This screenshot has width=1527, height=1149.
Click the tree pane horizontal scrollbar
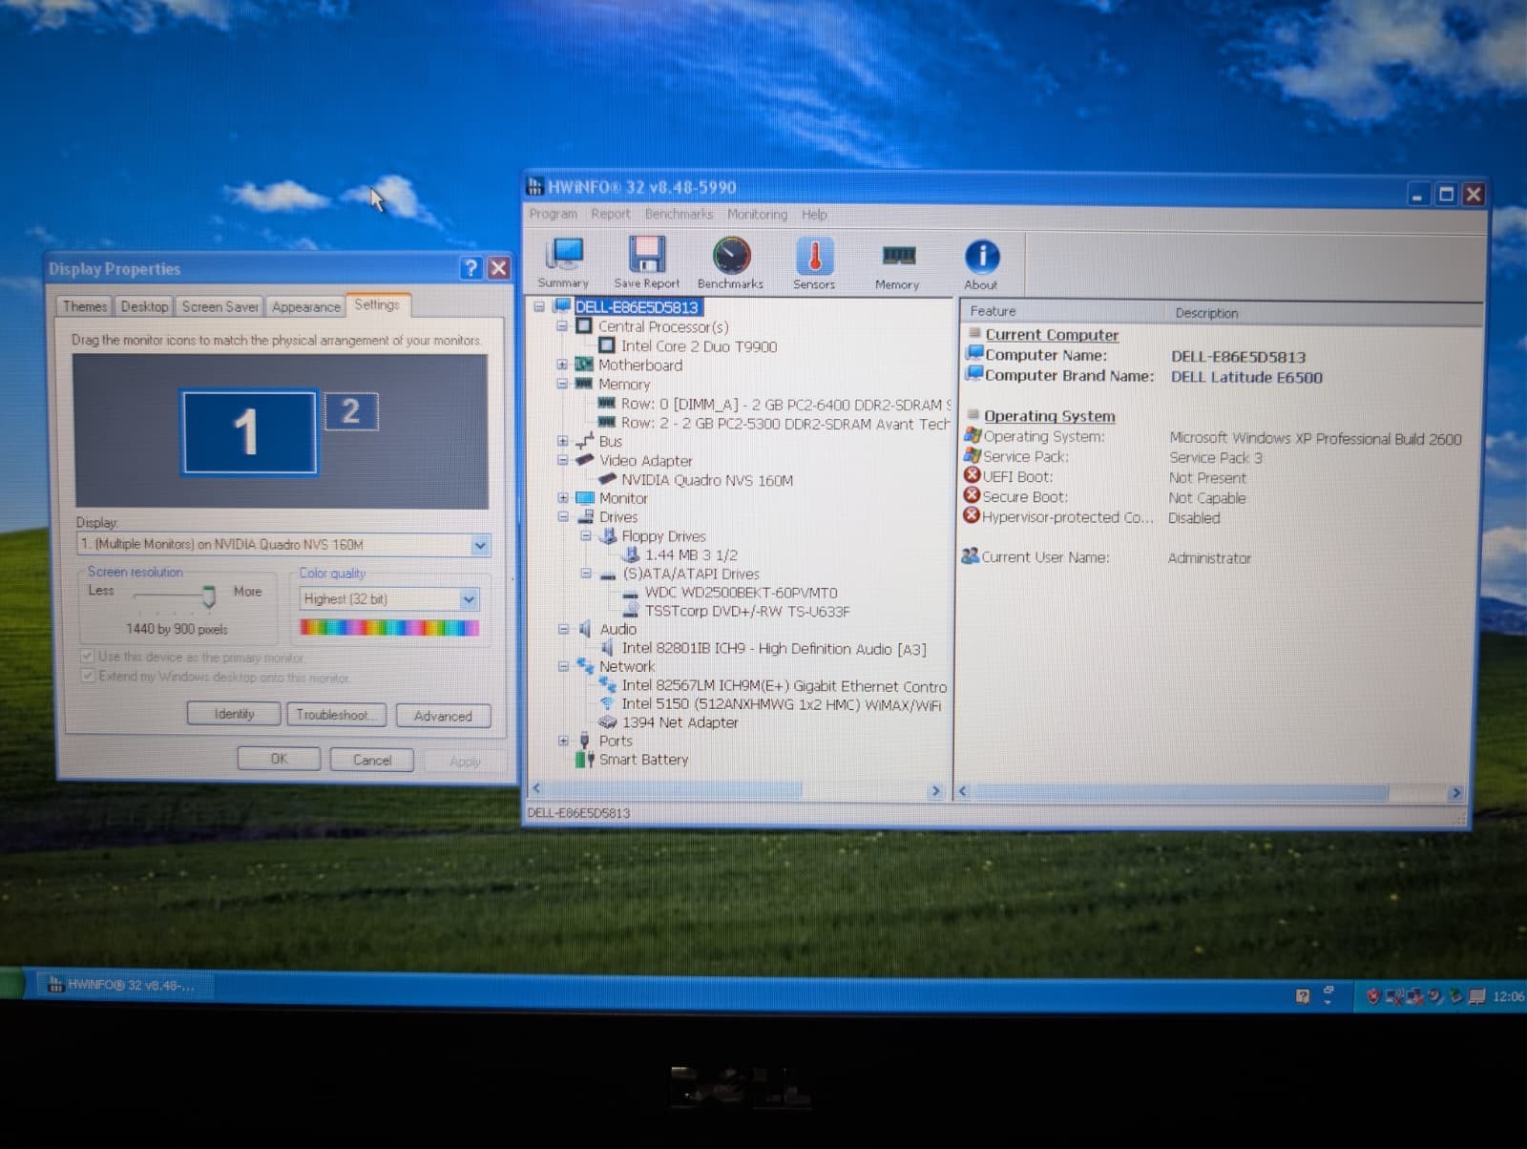[x=674, y=790]
